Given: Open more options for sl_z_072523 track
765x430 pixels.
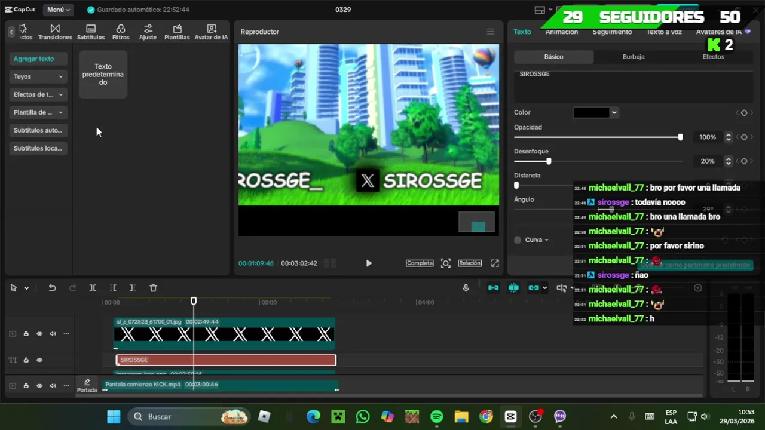Looking at the screenshot, I should pyautogui.click(x=66, y=334).
